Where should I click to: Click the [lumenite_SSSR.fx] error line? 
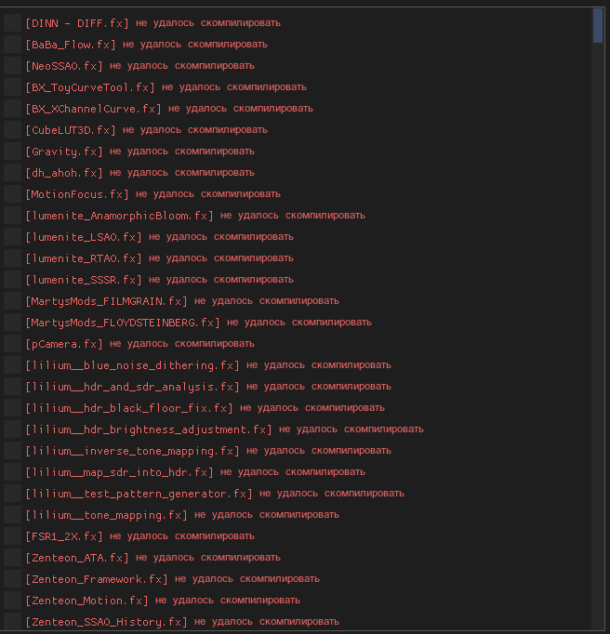[159, 280]
